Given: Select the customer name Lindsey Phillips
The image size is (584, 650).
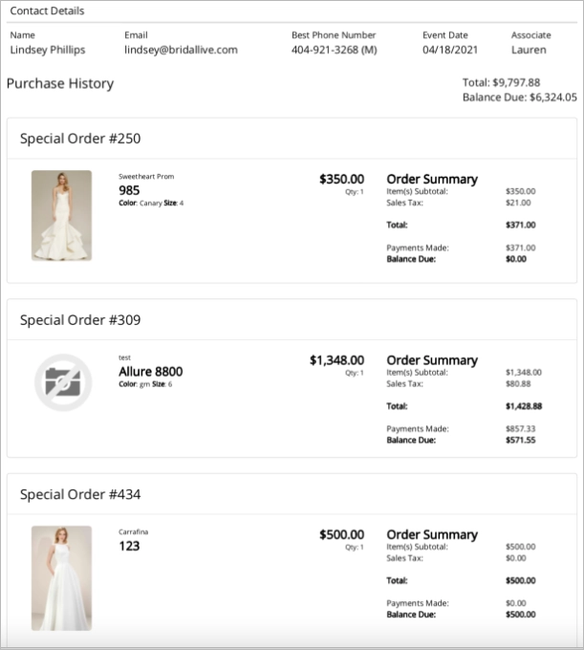Looking at the screenshot, I should point(48,50).
